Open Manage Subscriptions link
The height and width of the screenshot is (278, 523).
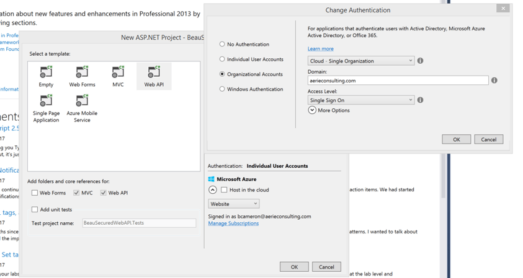tap(233, 224)
